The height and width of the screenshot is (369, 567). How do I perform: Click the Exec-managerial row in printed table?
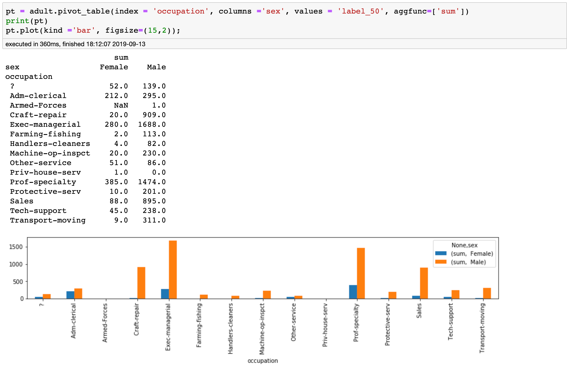[x=45, y=125]
